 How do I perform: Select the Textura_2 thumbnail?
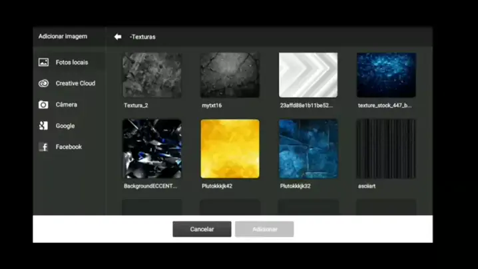(152, 75)
